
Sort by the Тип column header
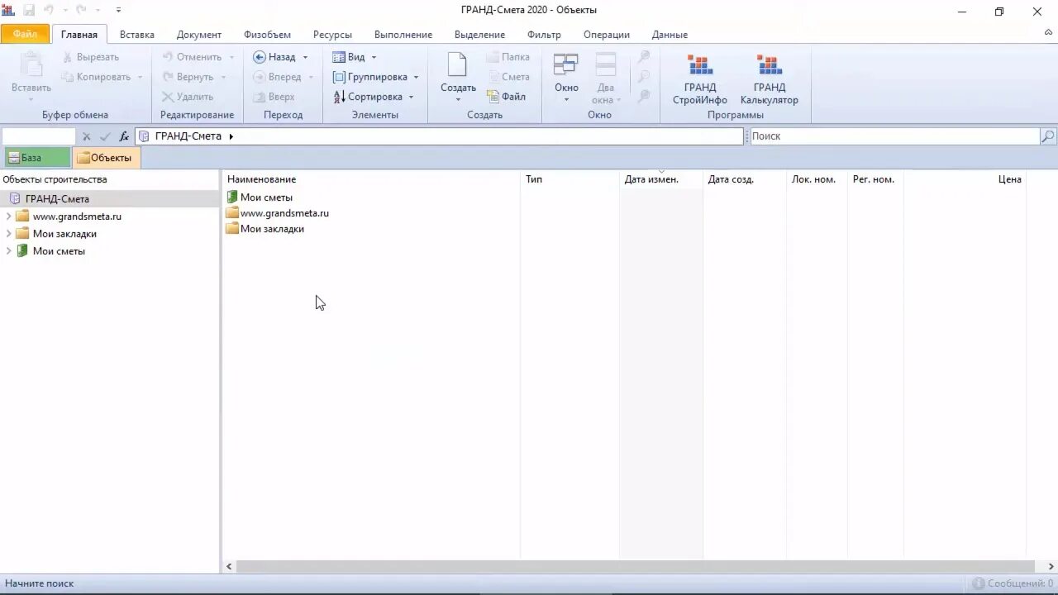570,179
